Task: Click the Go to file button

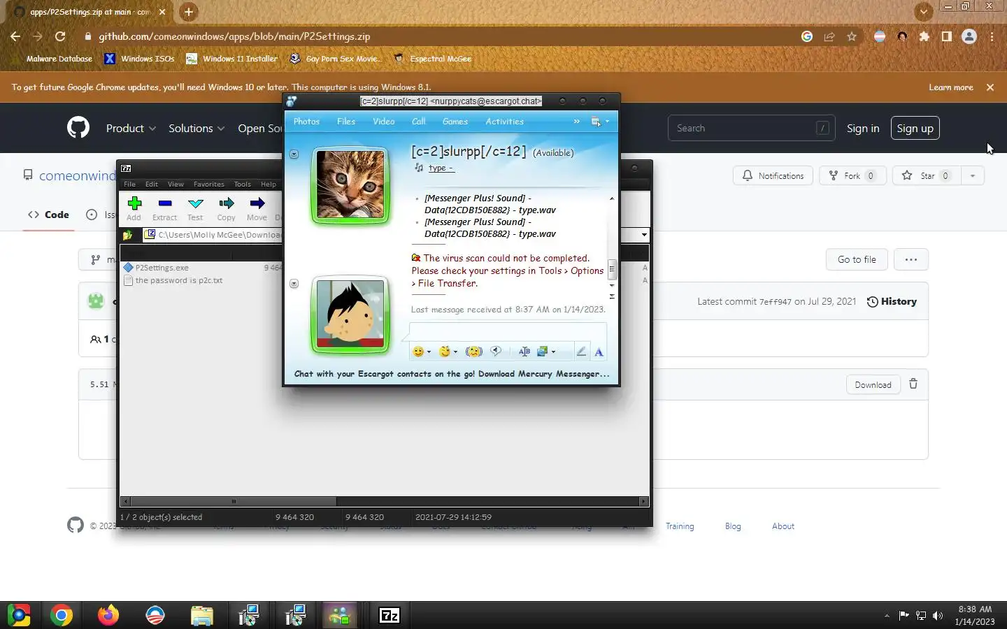Action: 857,259
